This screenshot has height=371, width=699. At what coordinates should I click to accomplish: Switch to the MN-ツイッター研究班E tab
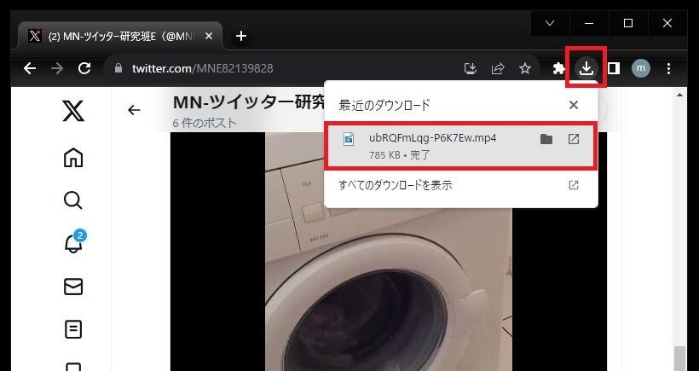coord(120,37)
